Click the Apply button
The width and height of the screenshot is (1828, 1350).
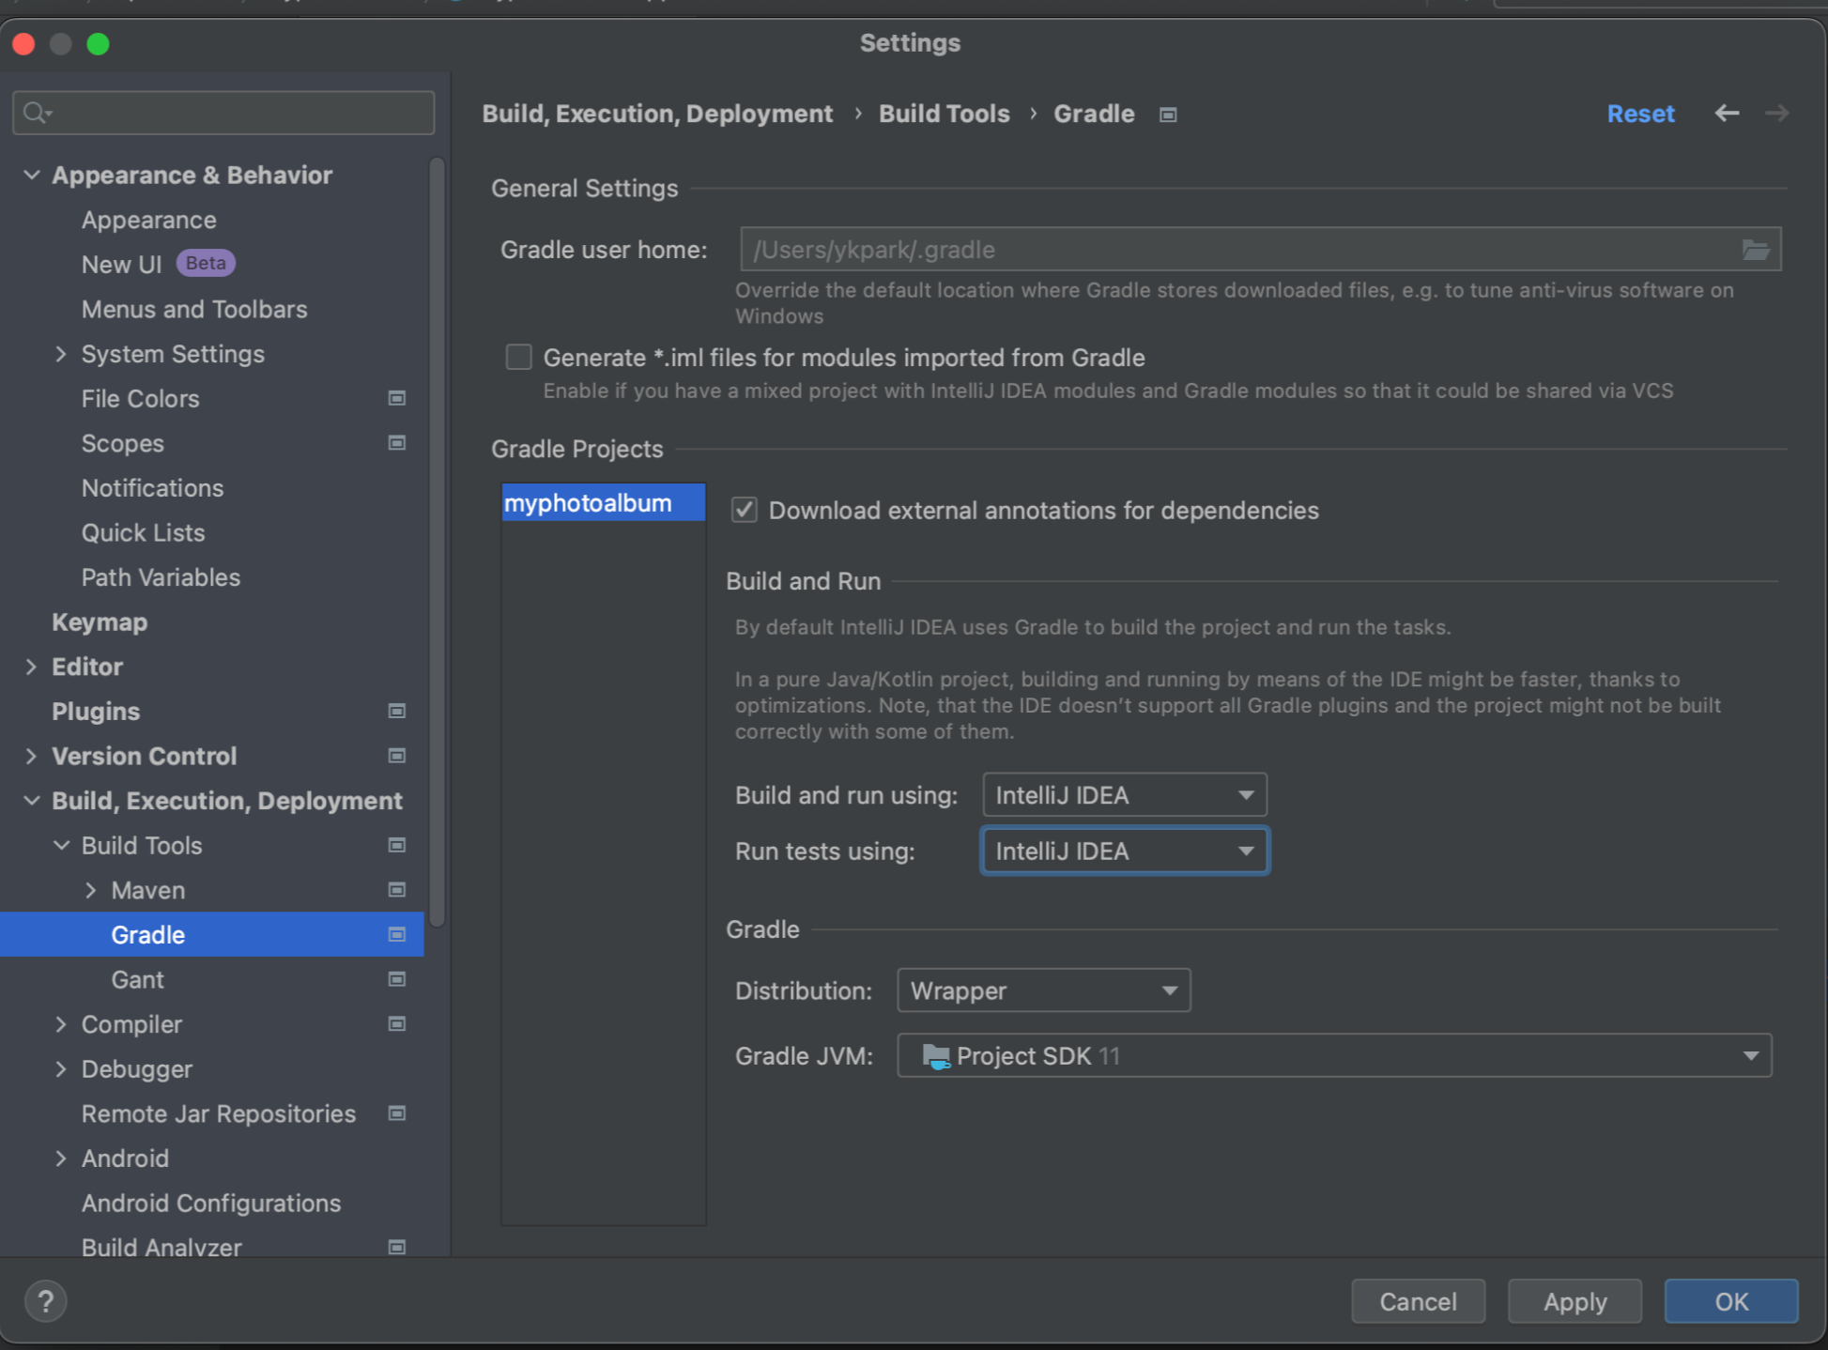pyautogui.click(x=1575, y=1301)
